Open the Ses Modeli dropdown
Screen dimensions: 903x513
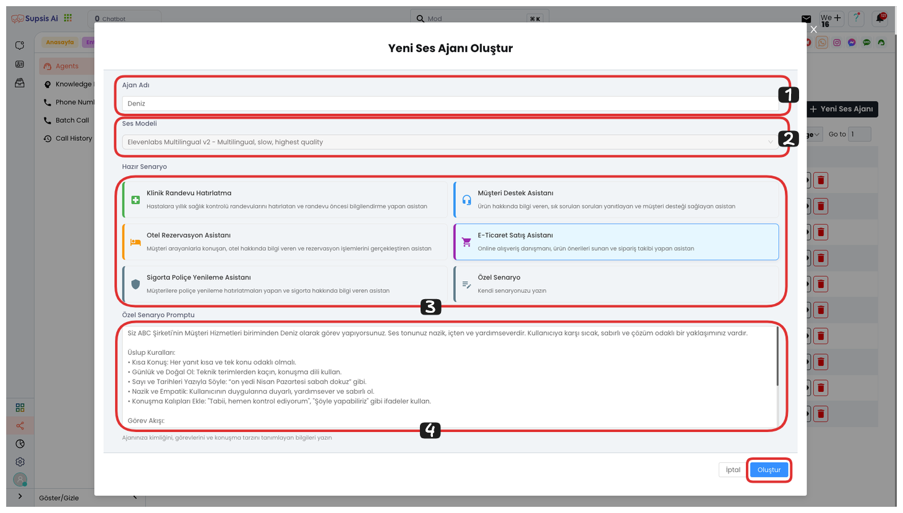click(x=450, y=142)
